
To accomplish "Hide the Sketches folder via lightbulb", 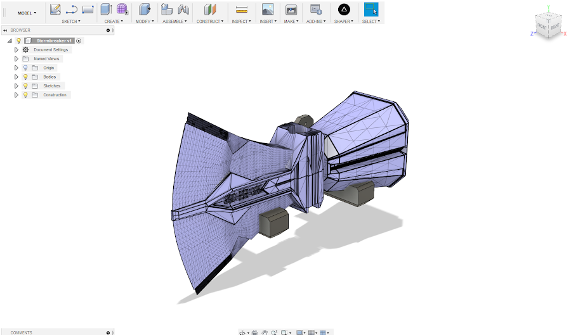I will pos(25,86).
